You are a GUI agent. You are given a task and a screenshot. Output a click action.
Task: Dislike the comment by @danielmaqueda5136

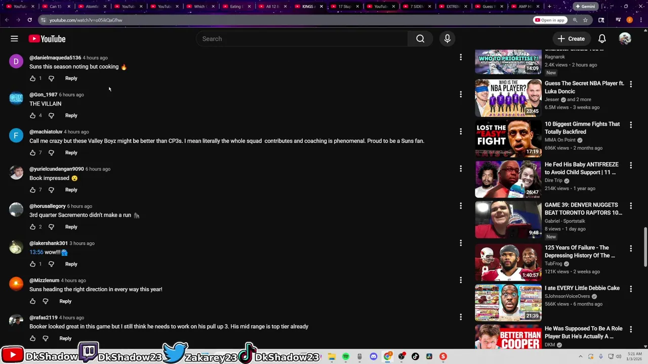pyautogui.click(x=51, y=78)
